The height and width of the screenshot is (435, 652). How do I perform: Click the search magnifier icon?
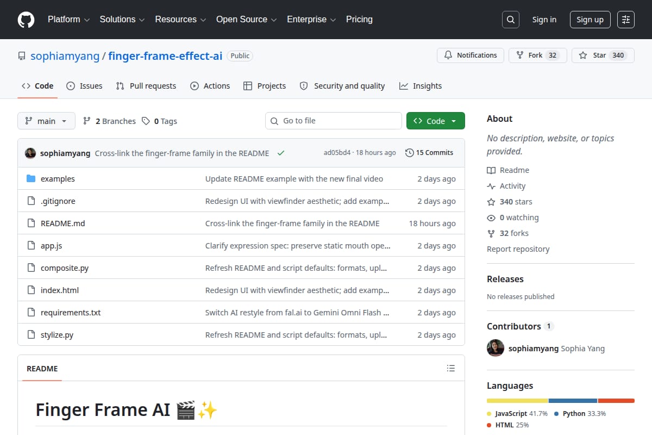point(510,20)
